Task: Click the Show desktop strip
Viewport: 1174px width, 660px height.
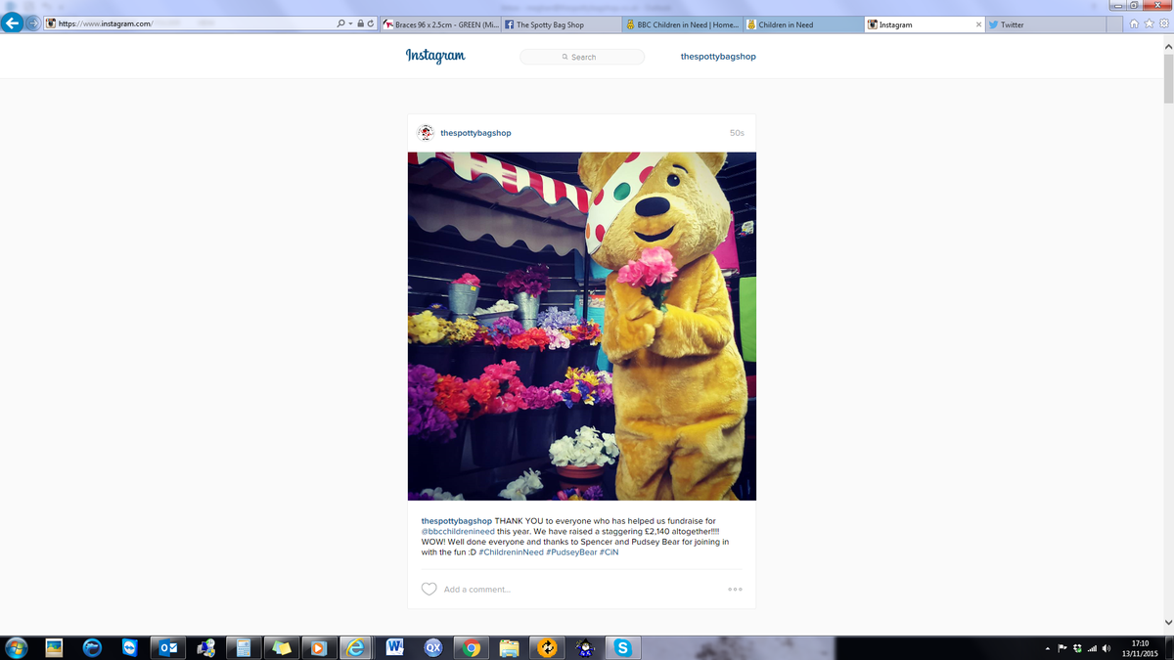Action: tap(1170, 647)
